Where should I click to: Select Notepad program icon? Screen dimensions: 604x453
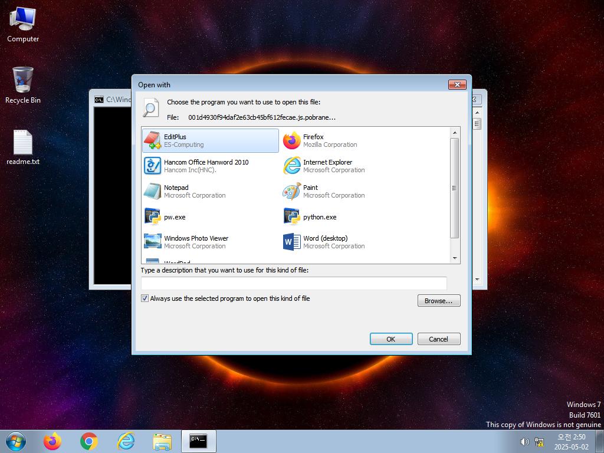152,191
